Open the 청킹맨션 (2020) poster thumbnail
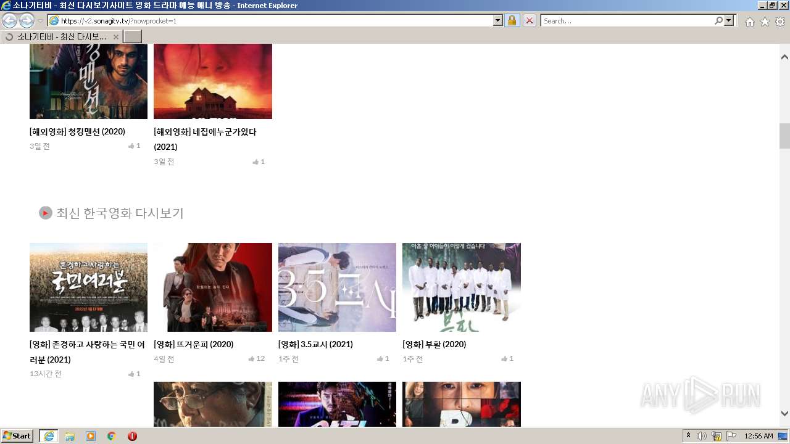The height and width of the screenshot is (444, 790). click(88, 81)
